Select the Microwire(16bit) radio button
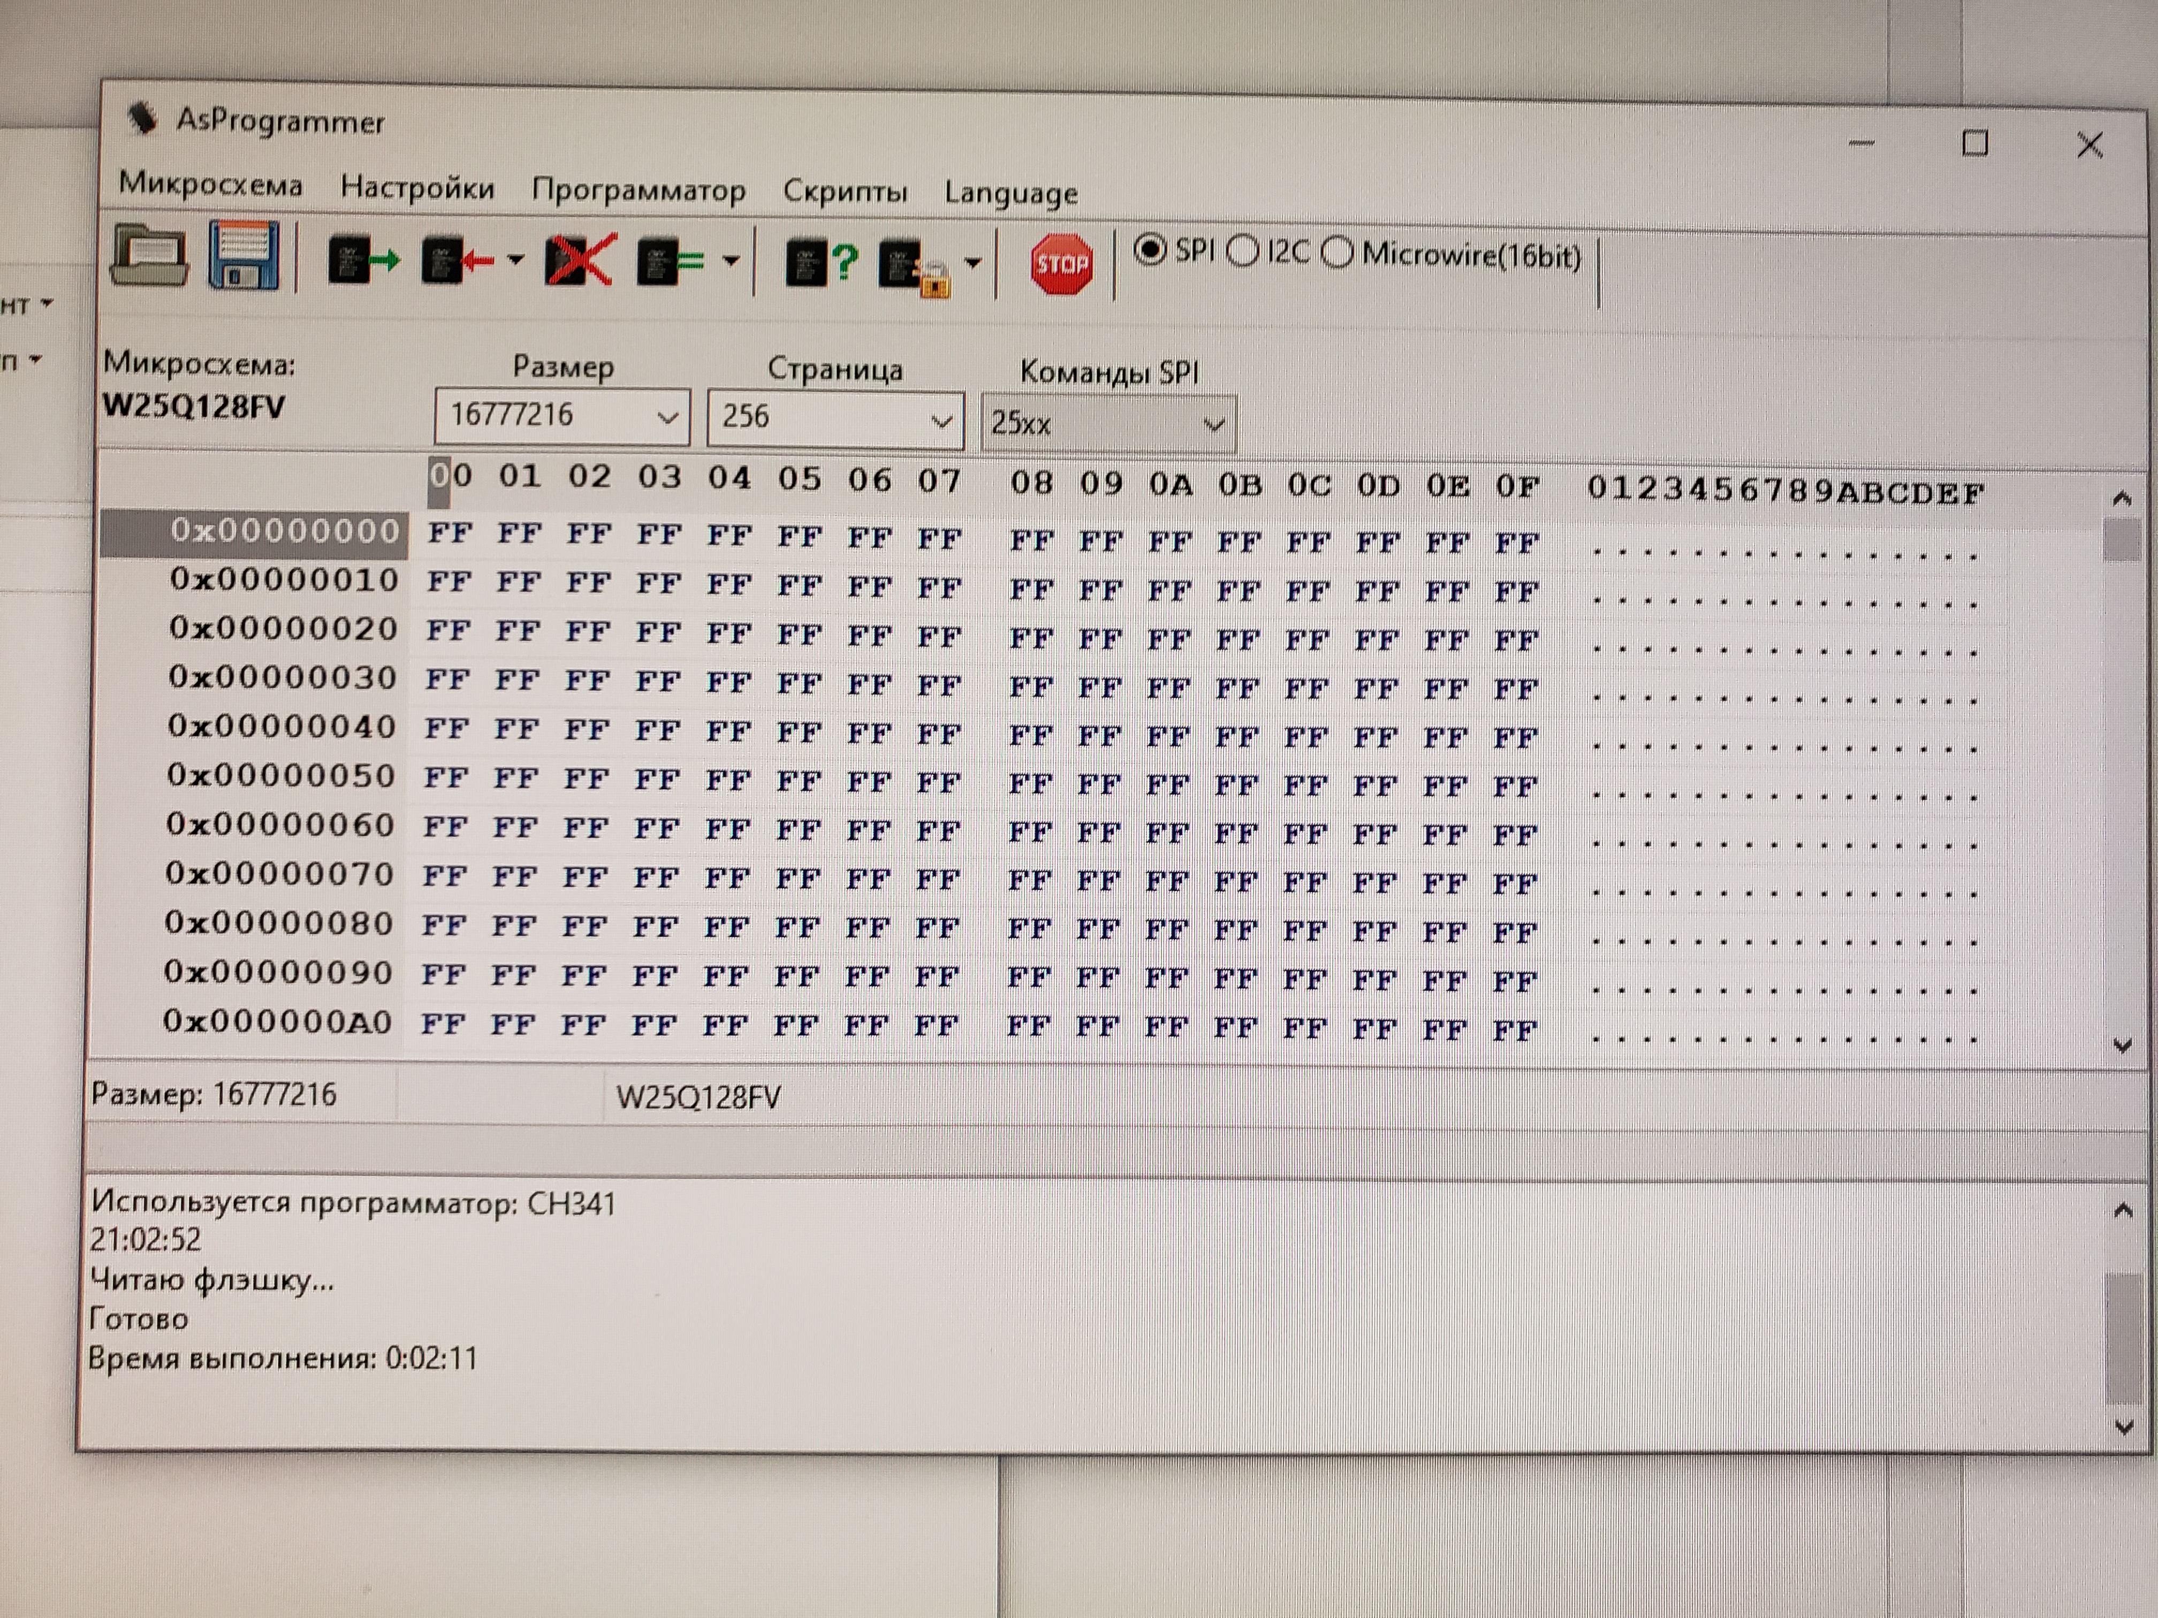 click(x=1338, y=254)
